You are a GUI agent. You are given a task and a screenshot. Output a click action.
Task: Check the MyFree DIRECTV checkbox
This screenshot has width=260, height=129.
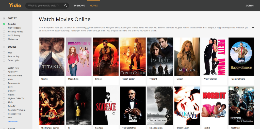pyautogui.click(x=4, y=99)
